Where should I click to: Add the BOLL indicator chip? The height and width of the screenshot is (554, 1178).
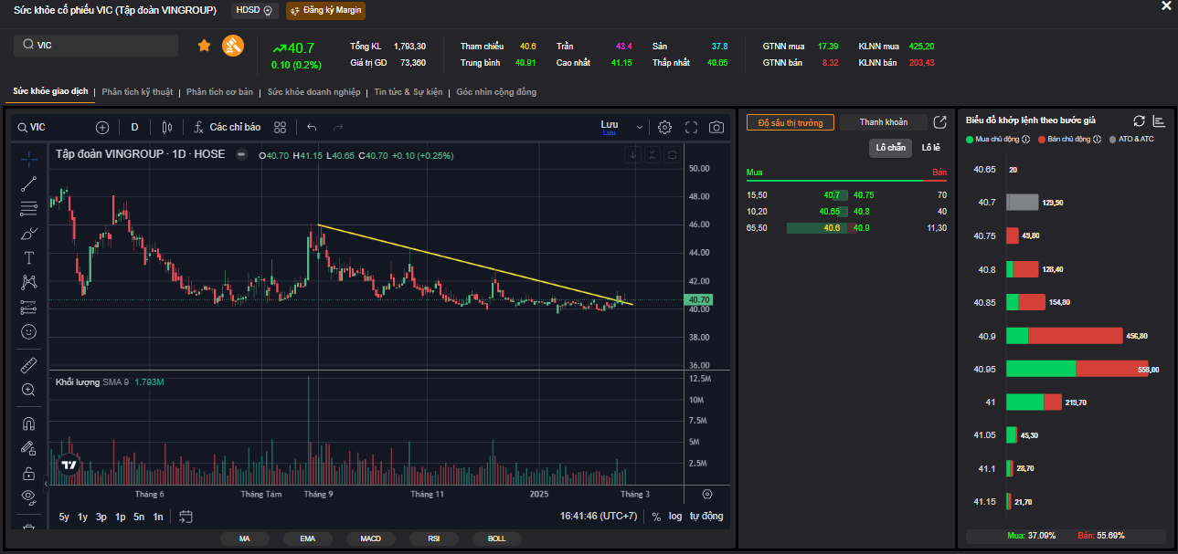(x=496, y=538)
